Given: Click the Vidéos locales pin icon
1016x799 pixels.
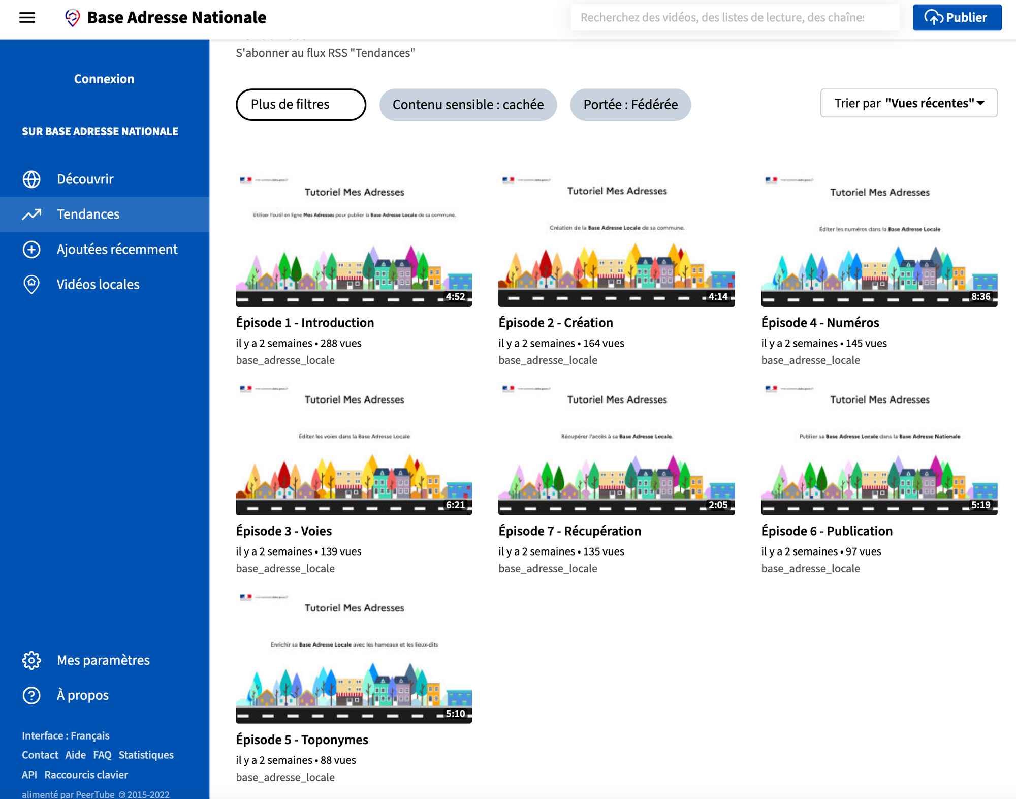Looking at the screenshot, I should click(x=31, y=285).
